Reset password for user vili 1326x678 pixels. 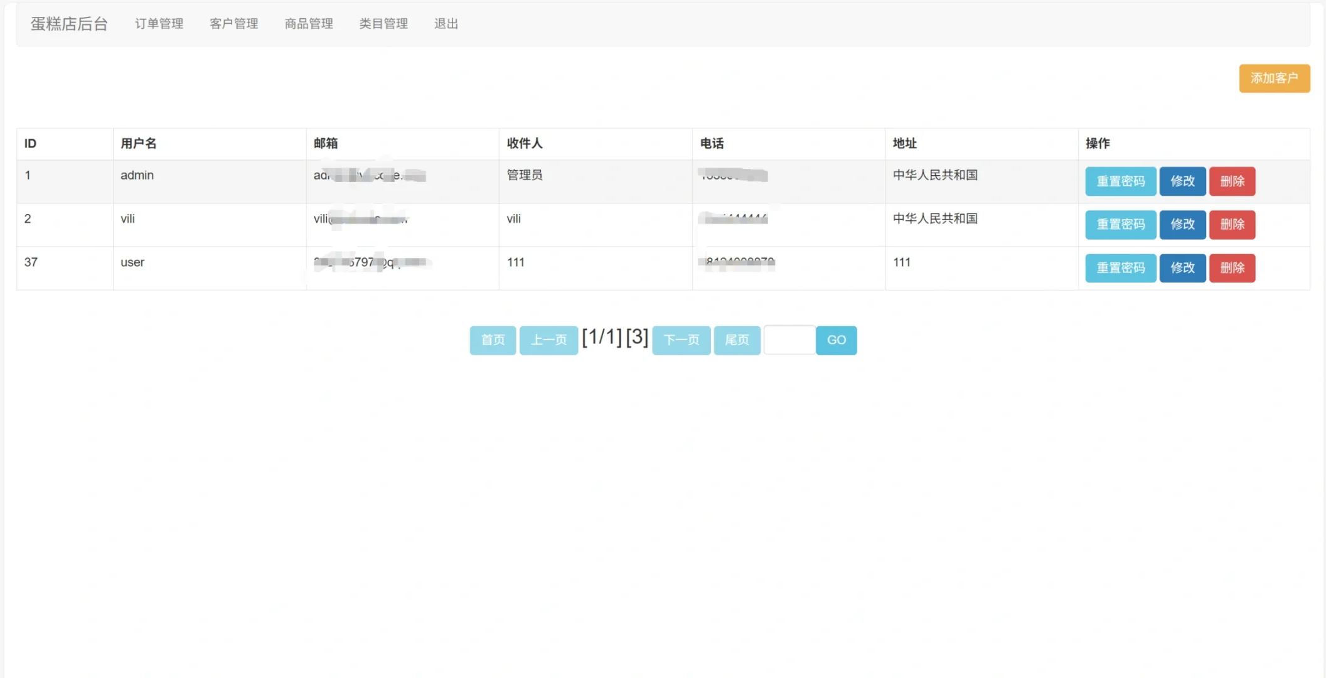pos(1120,225)
